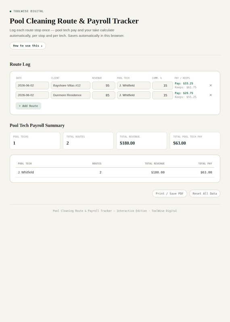
Task: Expand the How to use this section
Action: 28,46
